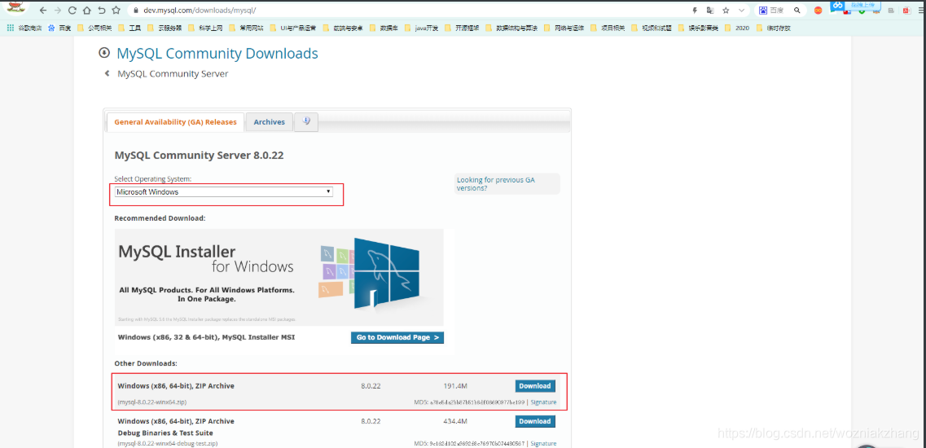Click the 'Debug Binaries & Test Suite' text
This screenshot has height=448, width=926.
(x=165, y=433)
